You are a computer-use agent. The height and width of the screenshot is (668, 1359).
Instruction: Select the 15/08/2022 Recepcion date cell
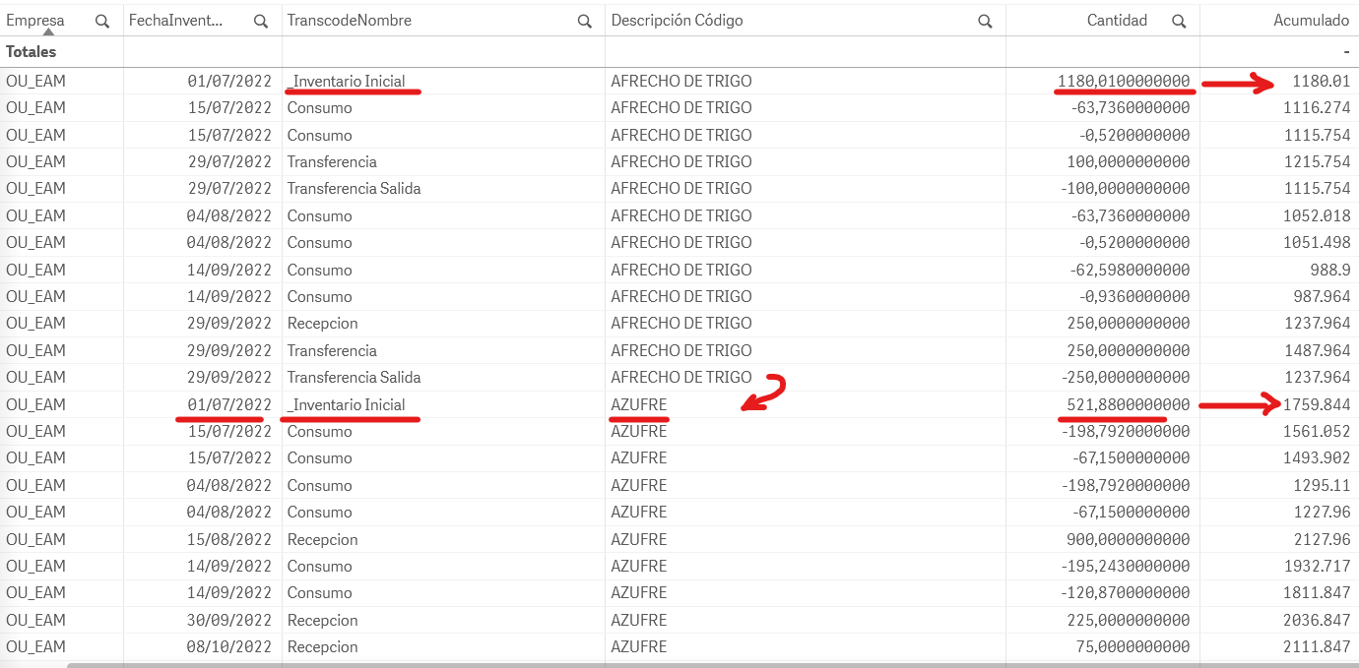pos(230,539)
